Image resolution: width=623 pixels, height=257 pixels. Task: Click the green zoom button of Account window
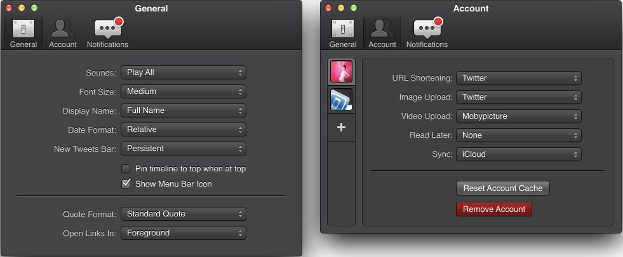[354, 8]
